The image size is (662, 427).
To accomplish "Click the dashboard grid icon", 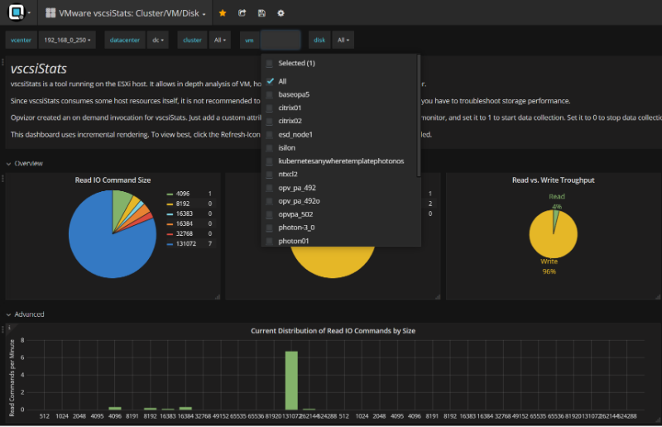I will (50, 13).
